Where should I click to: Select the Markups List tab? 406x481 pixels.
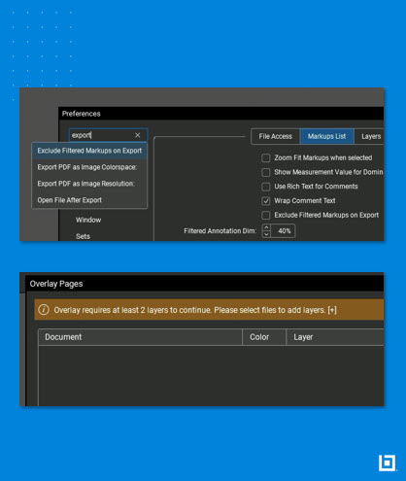tap(326, 136)
